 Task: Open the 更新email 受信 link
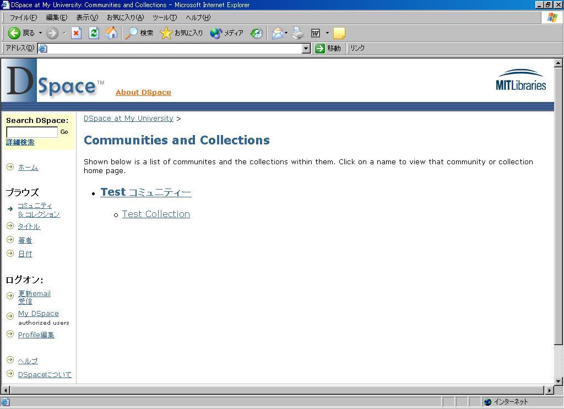point(34,298)
